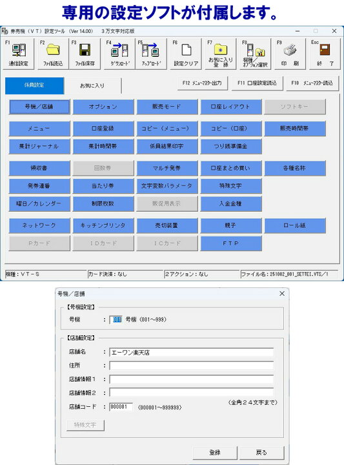Image resolution: width=344 pixels, height=465 pixels.
Task: Open the 販売時間帯 button
Action: click(x=295, y=129)
